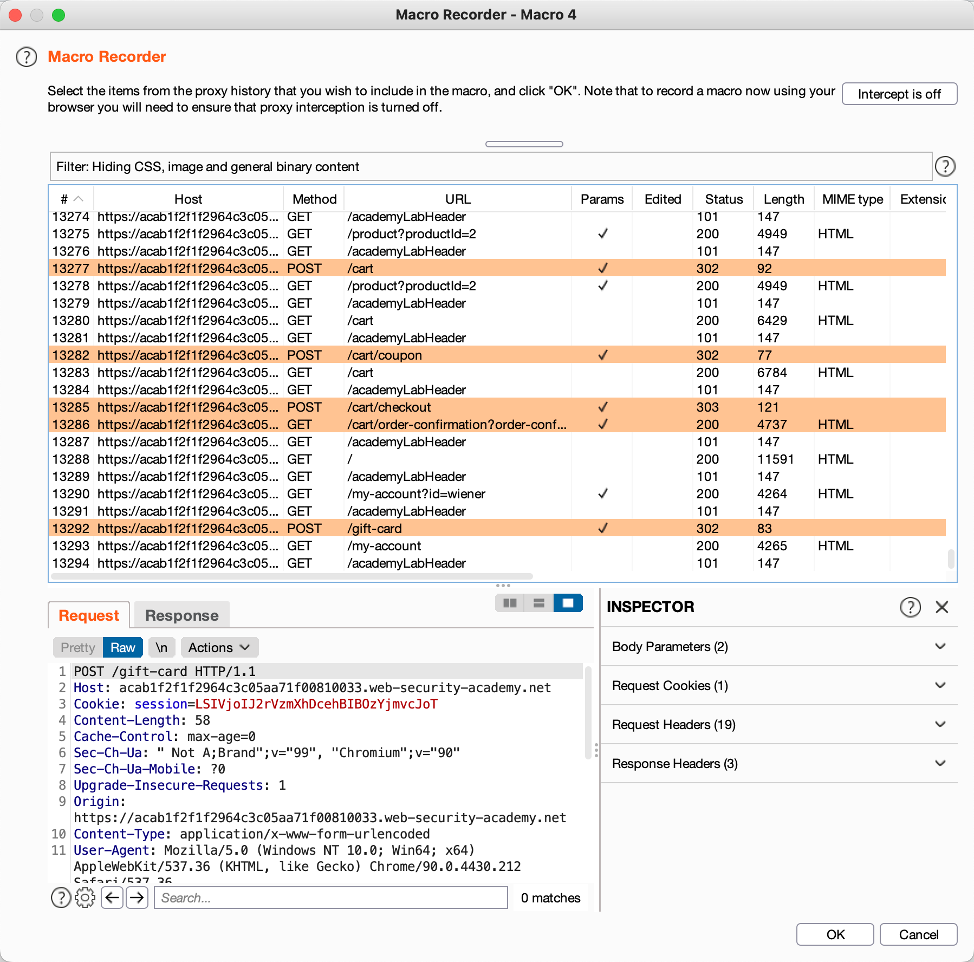This screenshot has height=962, width=974.
Task: Select stacked horizontal layout icon
Action: click(x=539, y=603)
